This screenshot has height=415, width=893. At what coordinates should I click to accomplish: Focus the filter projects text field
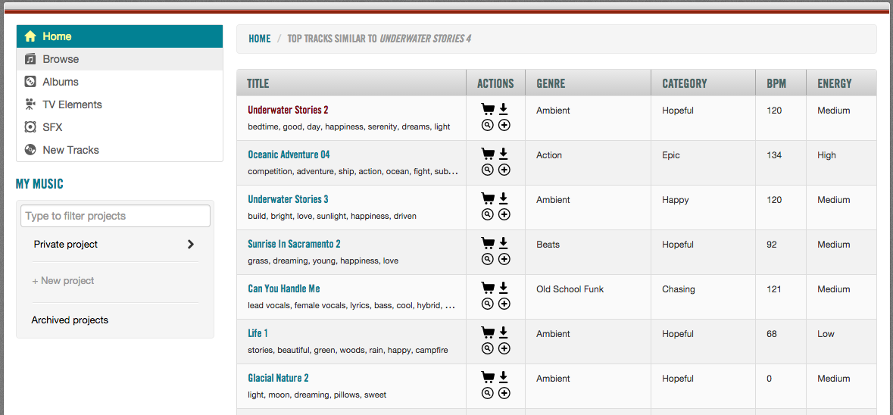tap(115, 216)
